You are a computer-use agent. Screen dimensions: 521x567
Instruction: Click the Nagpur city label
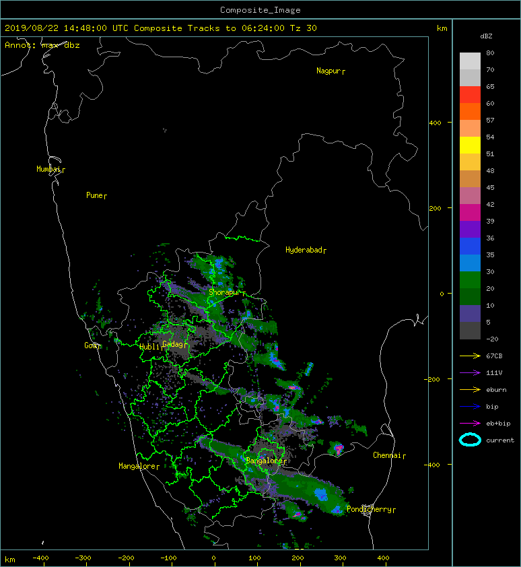click(328, 71)
